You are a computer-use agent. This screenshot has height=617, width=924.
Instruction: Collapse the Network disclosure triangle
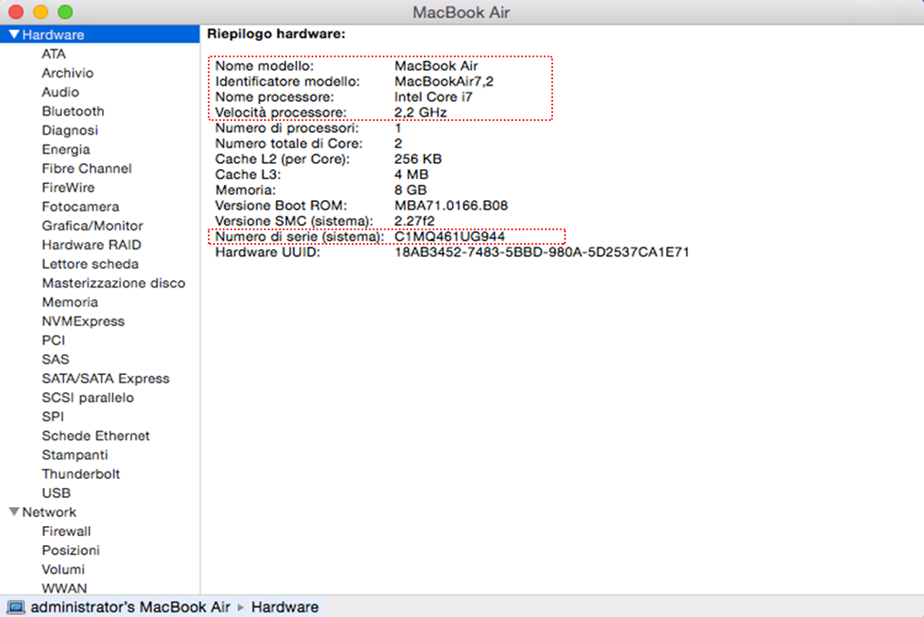click(14, 512)
